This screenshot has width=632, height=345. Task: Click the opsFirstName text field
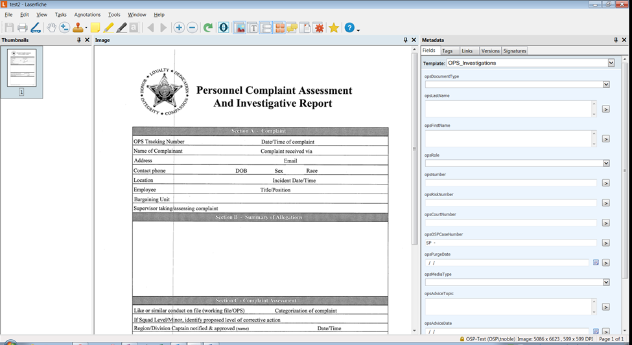click(x=508, y=139)
